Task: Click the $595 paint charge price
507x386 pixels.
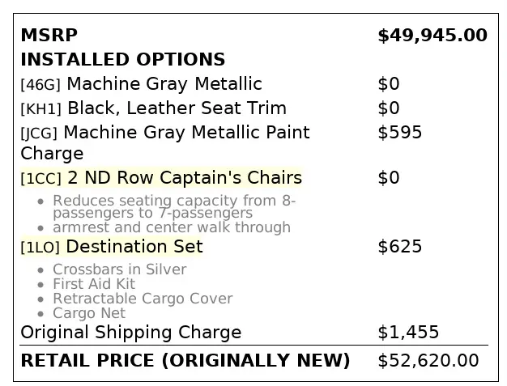Action: click(x=399, y=133)
